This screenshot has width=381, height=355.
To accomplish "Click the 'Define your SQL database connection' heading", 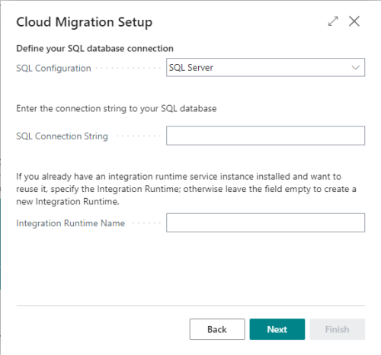I will point(94,48).
